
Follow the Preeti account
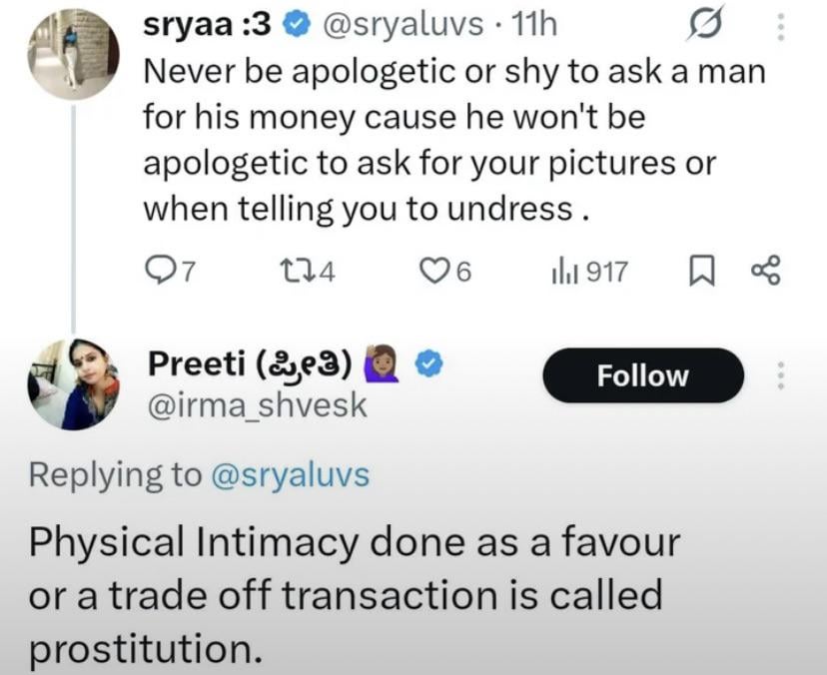[642, 375]
